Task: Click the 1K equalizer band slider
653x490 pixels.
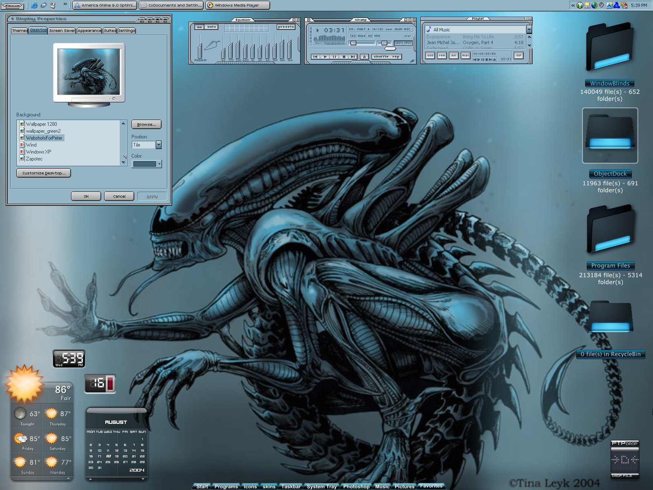Action: click(x=253, y=46)
